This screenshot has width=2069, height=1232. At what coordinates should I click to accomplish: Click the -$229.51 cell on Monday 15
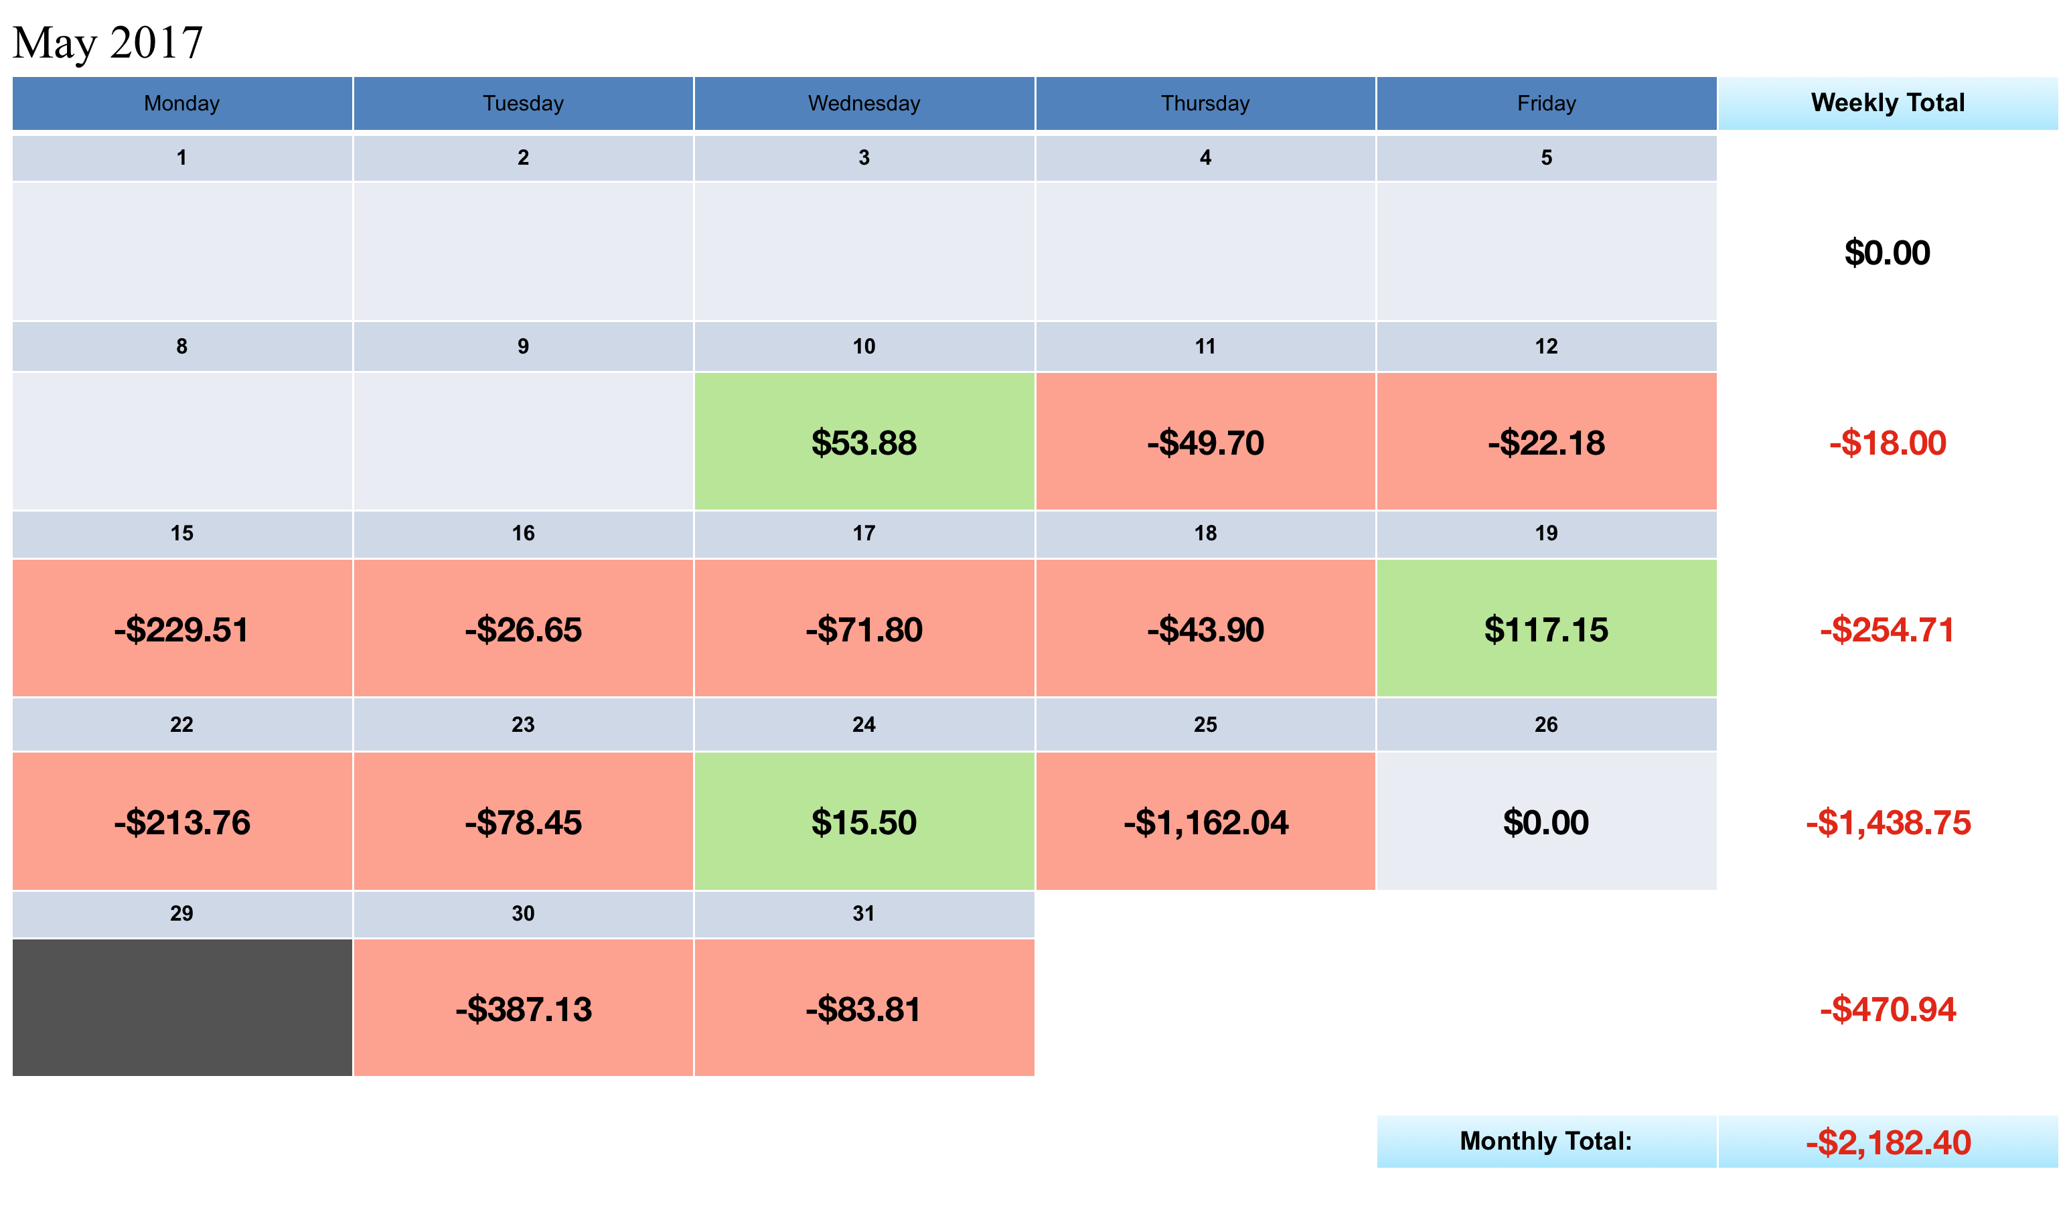[182, 629]
